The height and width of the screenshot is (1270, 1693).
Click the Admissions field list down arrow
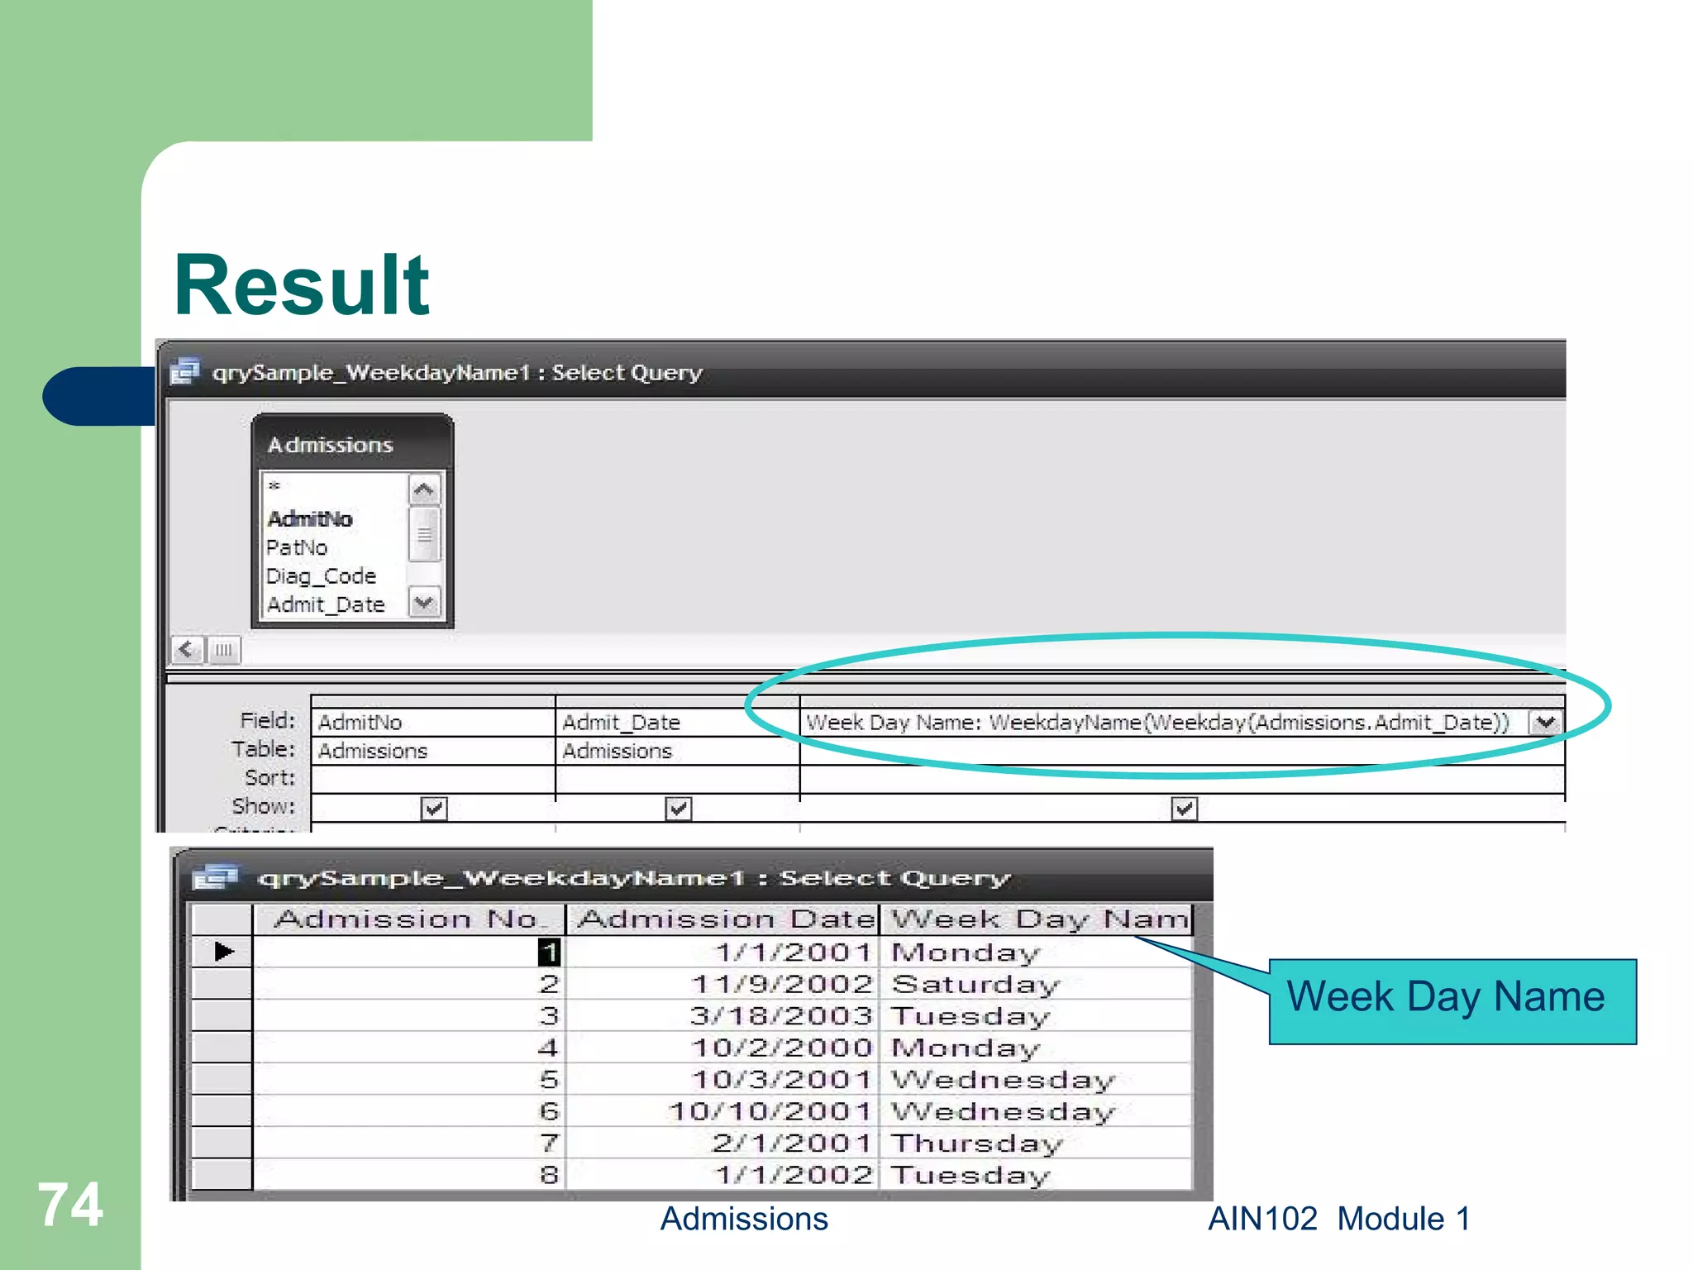point(424,602)
